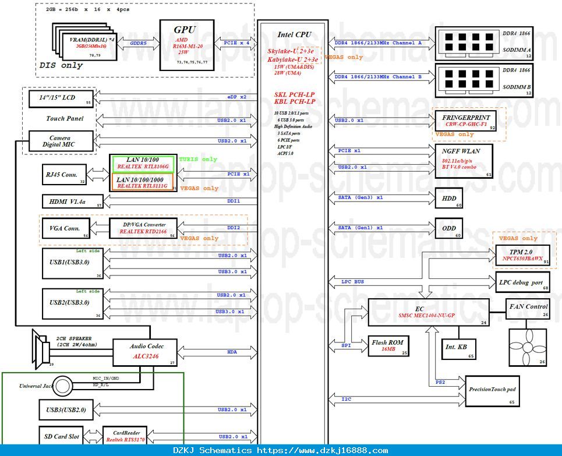This screenshot has width=562, height=456.
Task: Click the RJ45 Conn. block
Action: click(x=64, y=175)
